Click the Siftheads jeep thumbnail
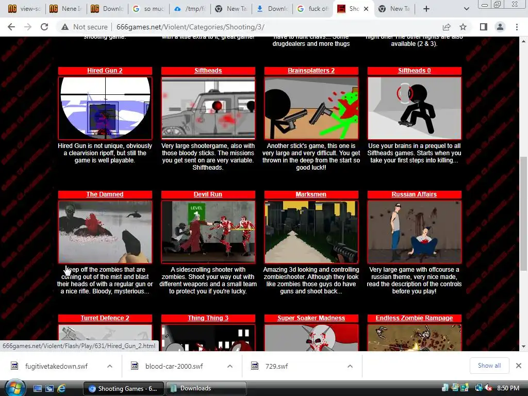 (x=208, y=108)
